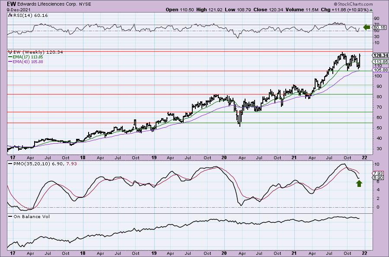The width and height of the screenshot is (389, 257).
Task: Click the On Balance Vol panel label
Action: click(x=32, y=216)
